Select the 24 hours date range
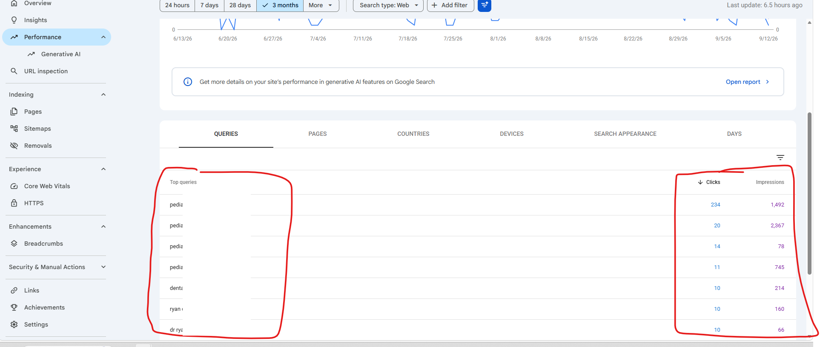 177,5
